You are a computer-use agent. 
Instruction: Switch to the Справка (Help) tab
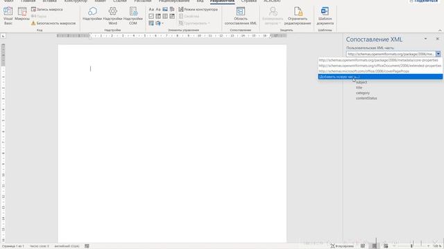point(248,1)
